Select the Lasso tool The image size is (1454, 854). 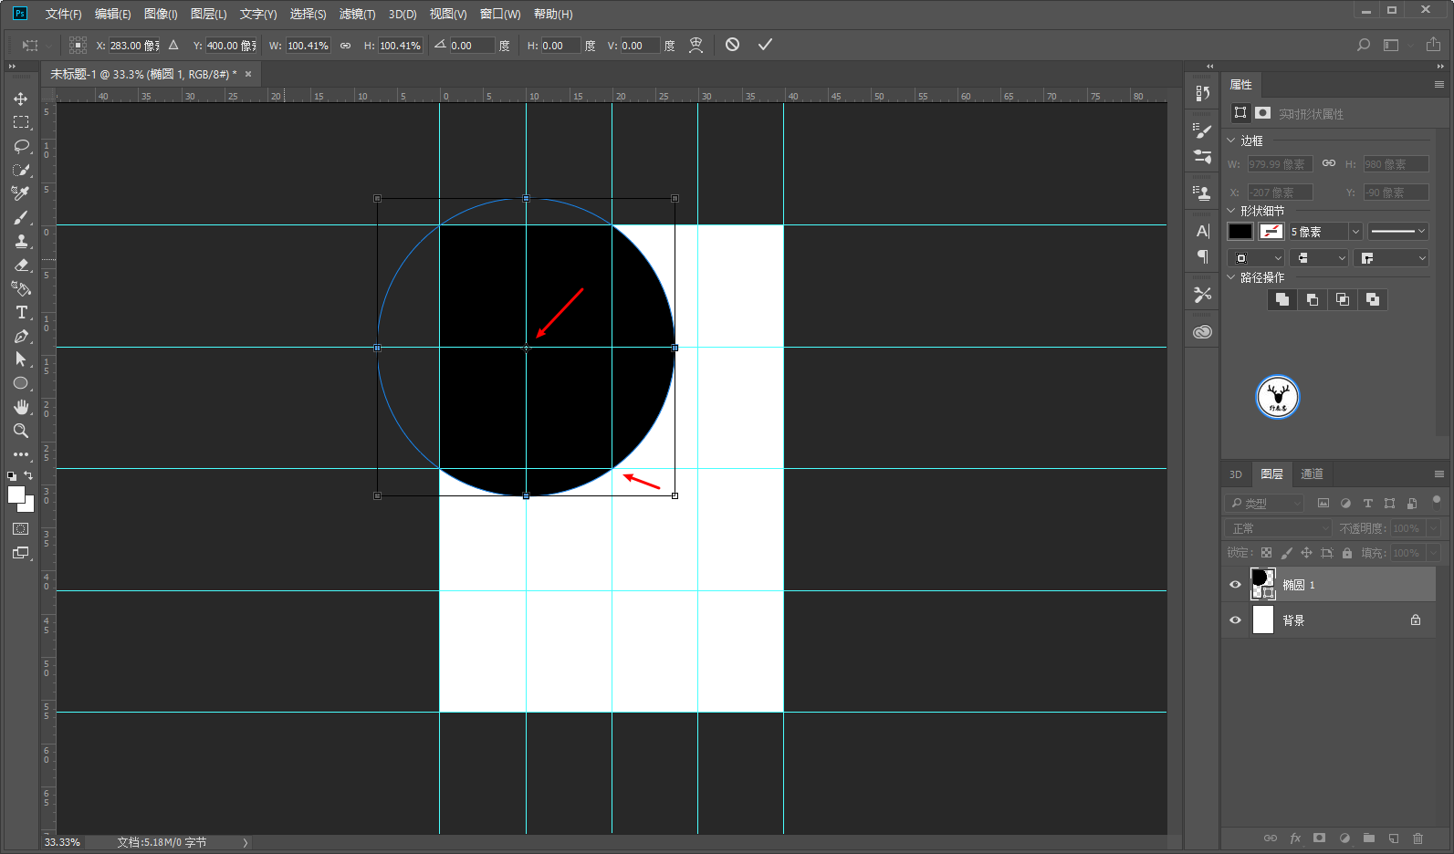(21, 146)
